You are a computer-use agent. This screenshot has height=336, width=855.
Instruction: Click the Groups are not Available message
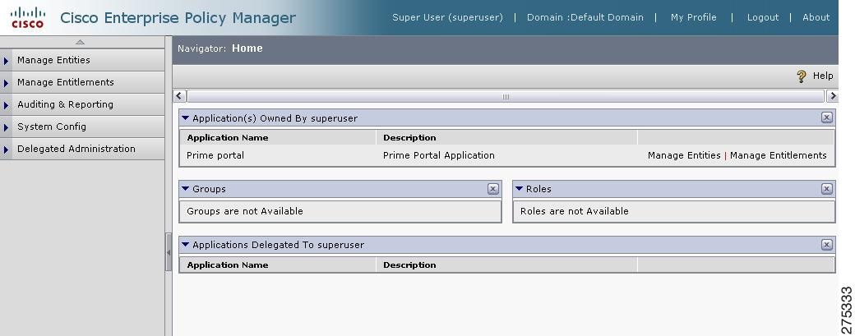click(245, 211)
